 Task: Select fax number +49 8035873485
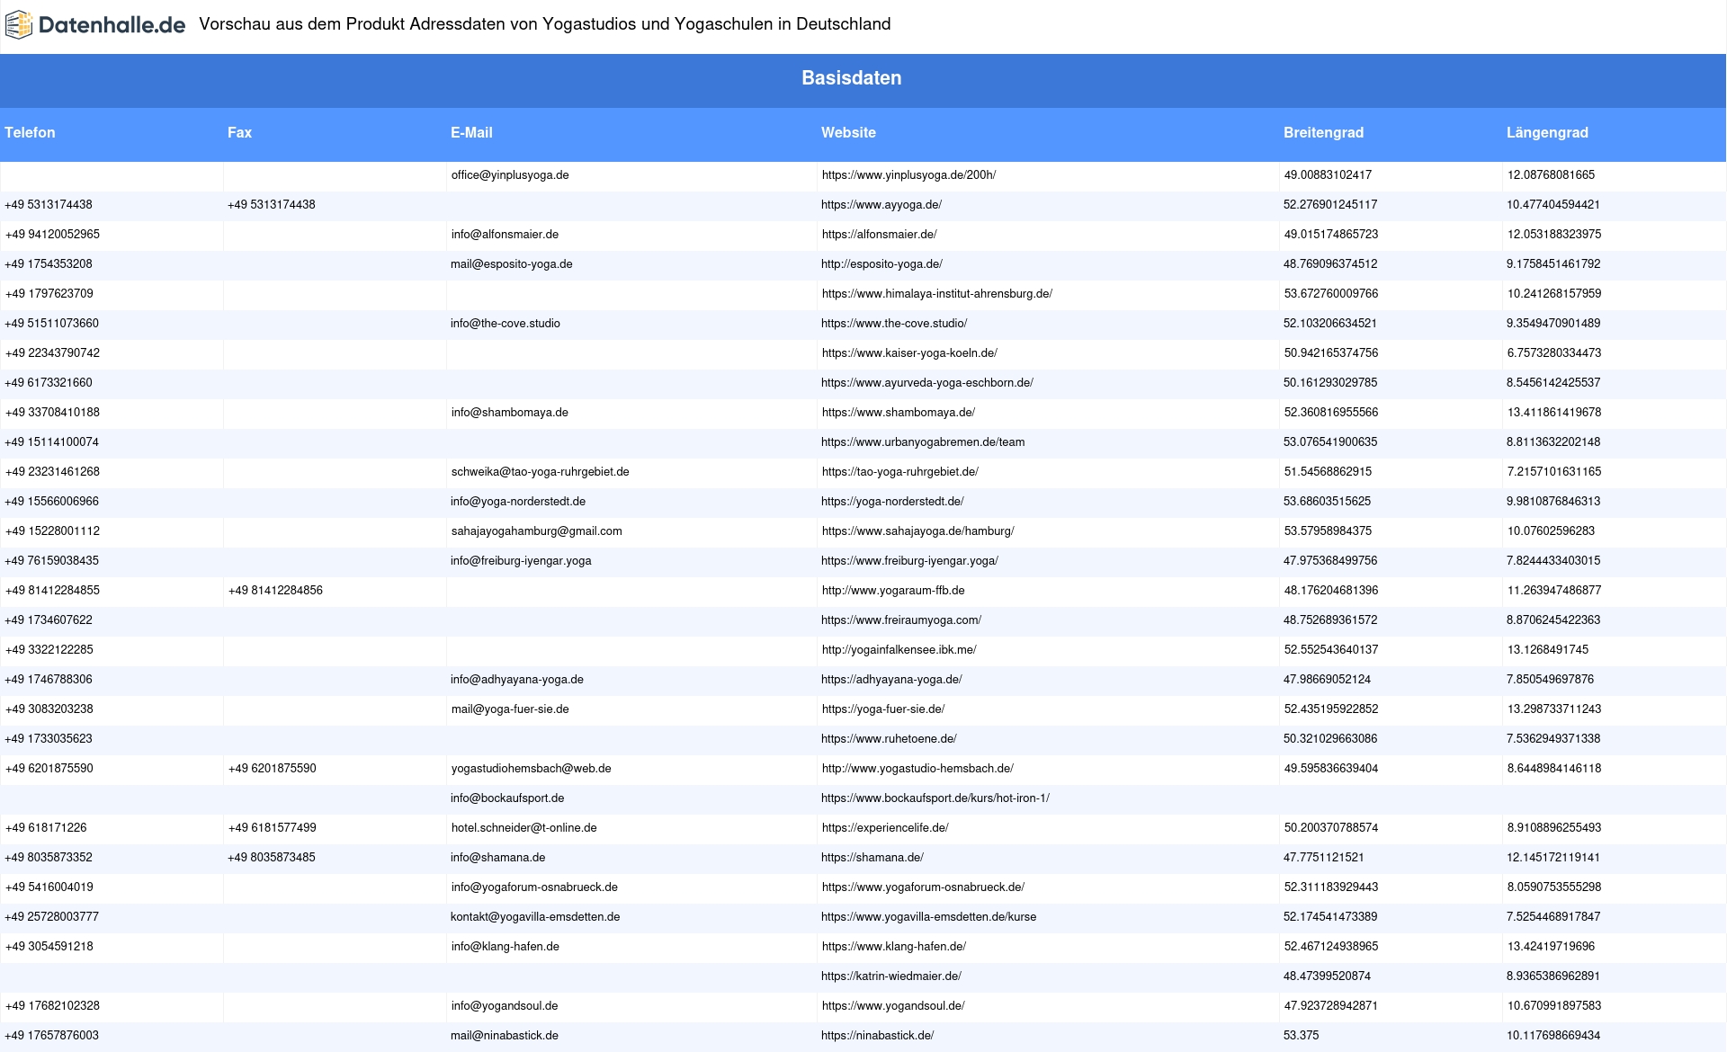point(272,858)
